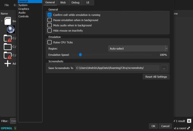Enable Pause emulation when in background
The width and height of the screenshot is (193, 131).
tap(49, 20)
